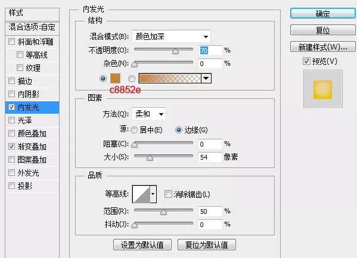The image size is (357, 258).
Task: Open 投影 style settings
Action: (25, 186)
